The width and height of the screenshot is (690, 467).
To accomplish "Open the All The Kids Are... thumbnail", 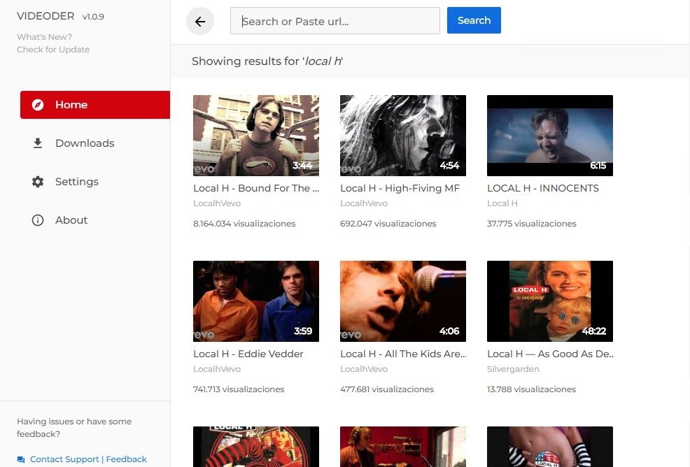I will click(x=403, y=301).
